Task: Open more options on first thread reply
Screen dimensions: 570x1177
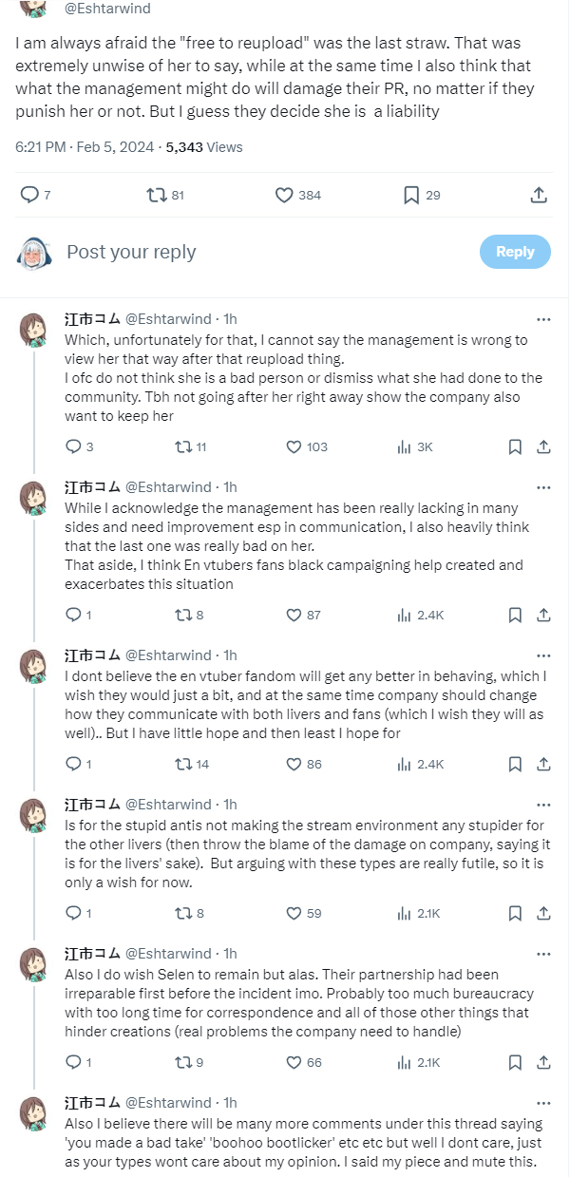Action: (543, 319)
